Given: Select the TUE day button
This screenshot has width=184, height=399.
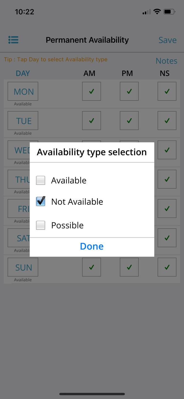Looking at the screenshot, I should (23, 121).
